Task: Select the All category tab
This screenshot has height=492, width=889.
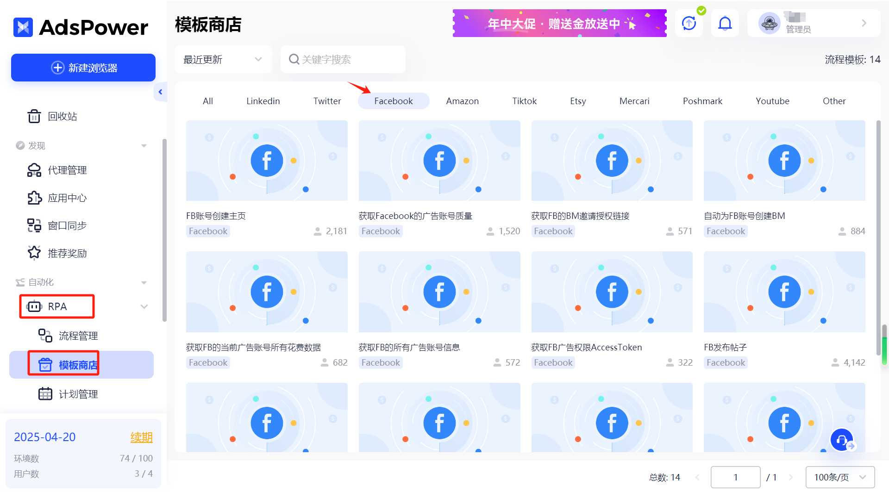Action: tap(208, 101)
